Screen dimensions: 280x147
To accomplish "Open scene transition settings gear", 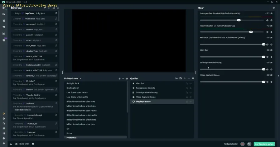I will pos(127,78).
